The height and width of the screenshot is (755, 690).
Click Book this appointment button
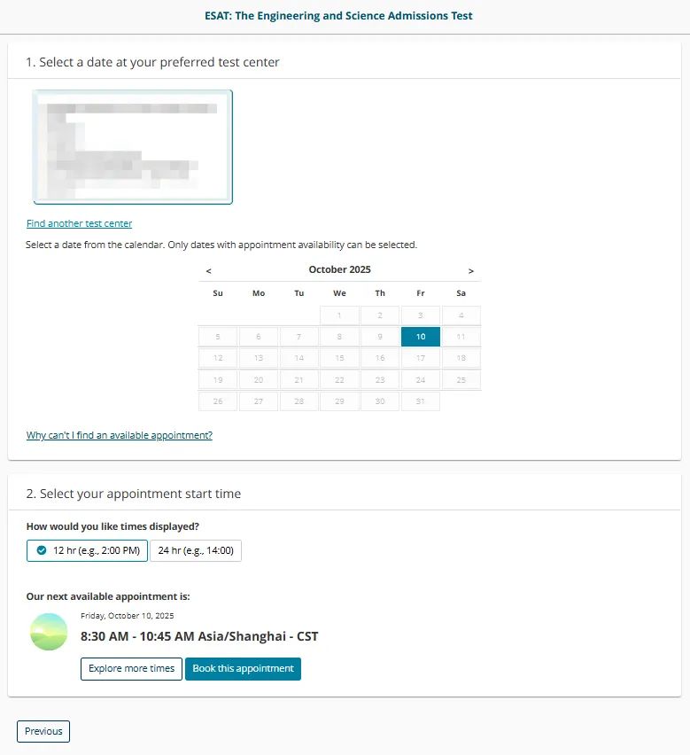pos(243,669)
